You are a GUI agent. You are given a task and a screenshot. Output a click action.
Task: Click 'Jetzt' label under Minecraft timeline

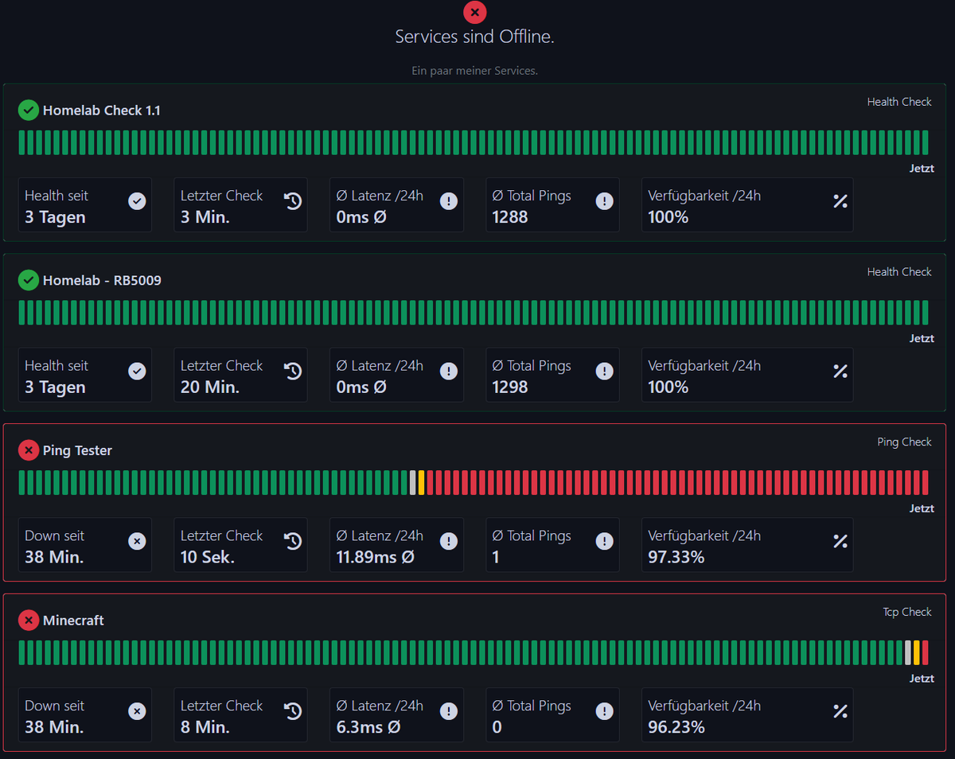pyautogui.click(x=922, y=679)
